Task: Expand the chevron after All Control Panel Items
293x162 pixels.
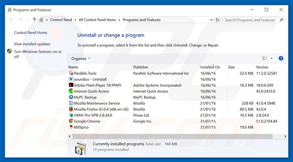Action: [119, 20]
